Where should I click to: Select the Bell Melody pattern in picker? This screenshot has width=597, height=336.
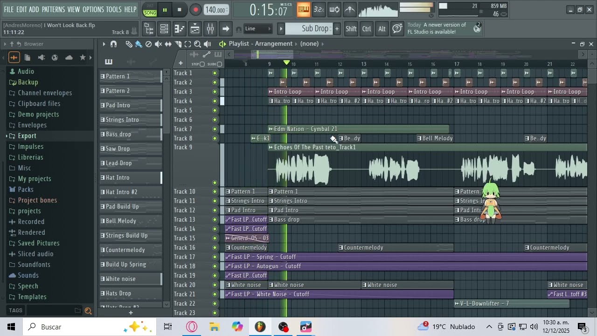click(x=130, y=221)
